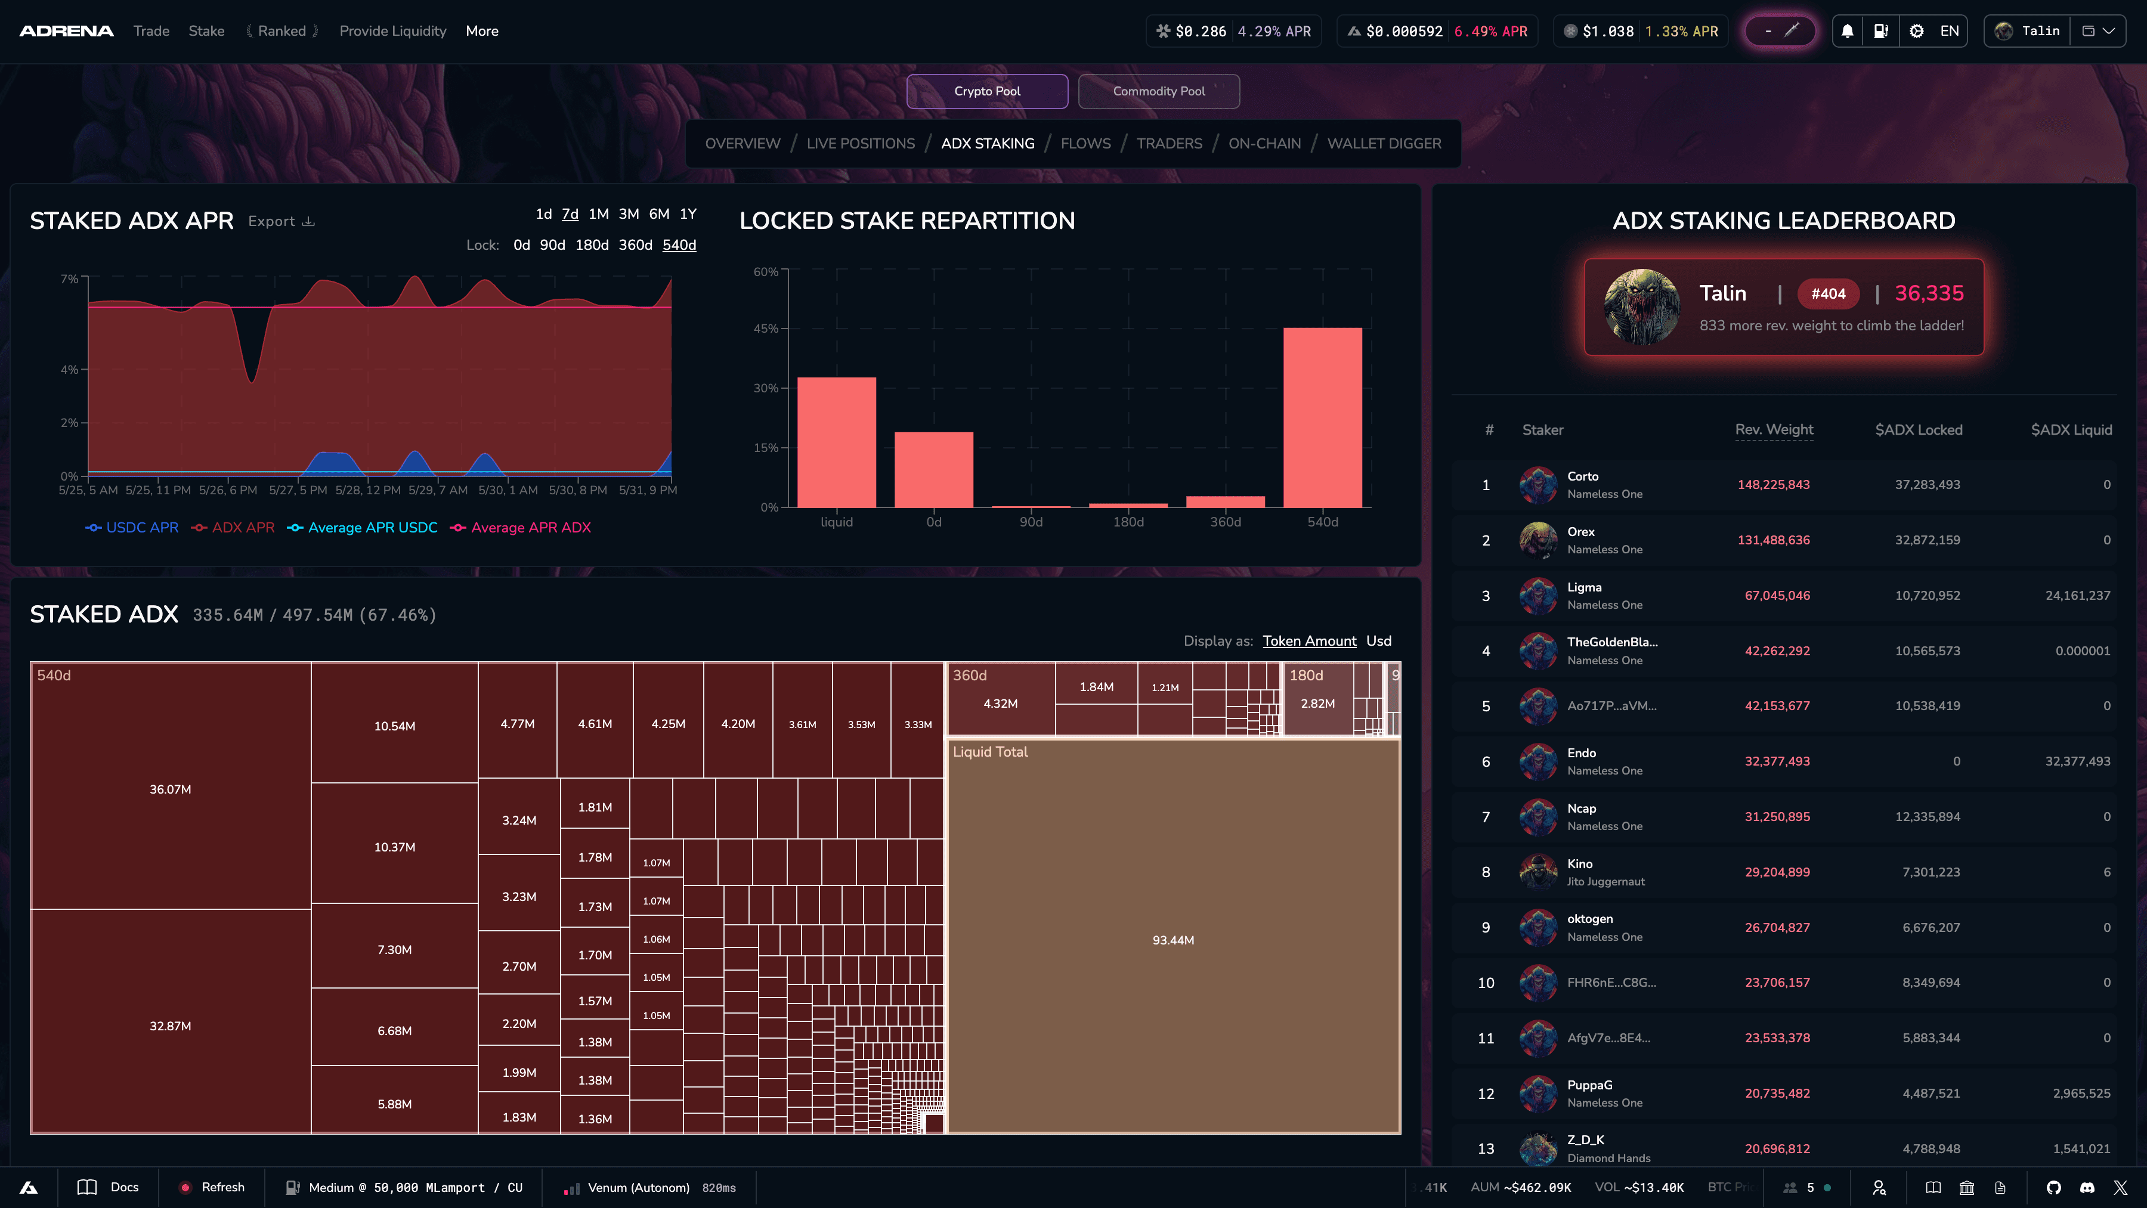Click 540d bar in Locked Stake Repartition
Viewport: 2147px width, 1208px height.
pos(1322,417)
